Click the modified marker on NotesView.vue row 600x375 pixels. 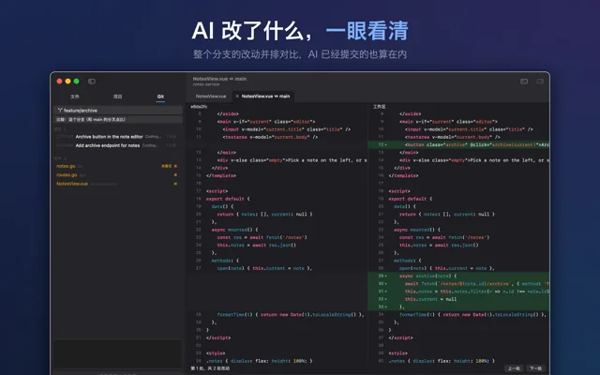[x=175, y=184]
